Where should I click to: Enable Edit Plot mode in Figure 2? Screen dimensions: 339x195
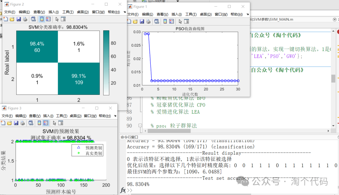(x=56, y=19)
